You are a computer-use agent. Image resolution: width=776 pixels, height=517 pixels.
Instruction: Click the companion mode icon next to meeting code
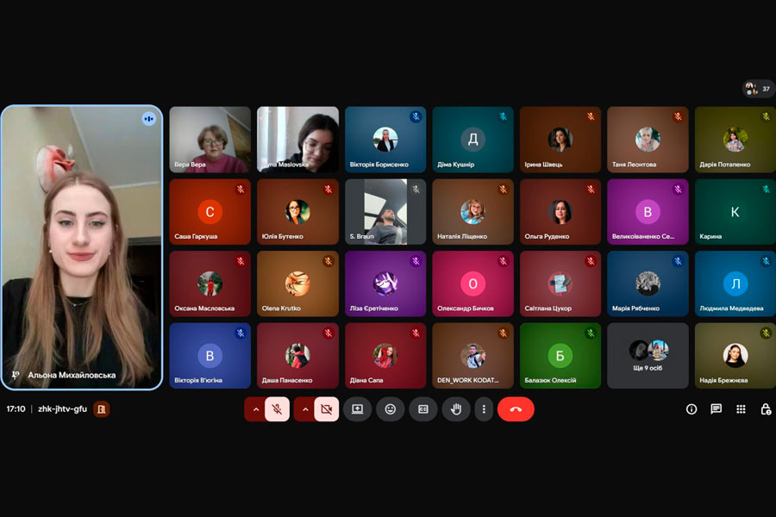click(x=102, y=409)
